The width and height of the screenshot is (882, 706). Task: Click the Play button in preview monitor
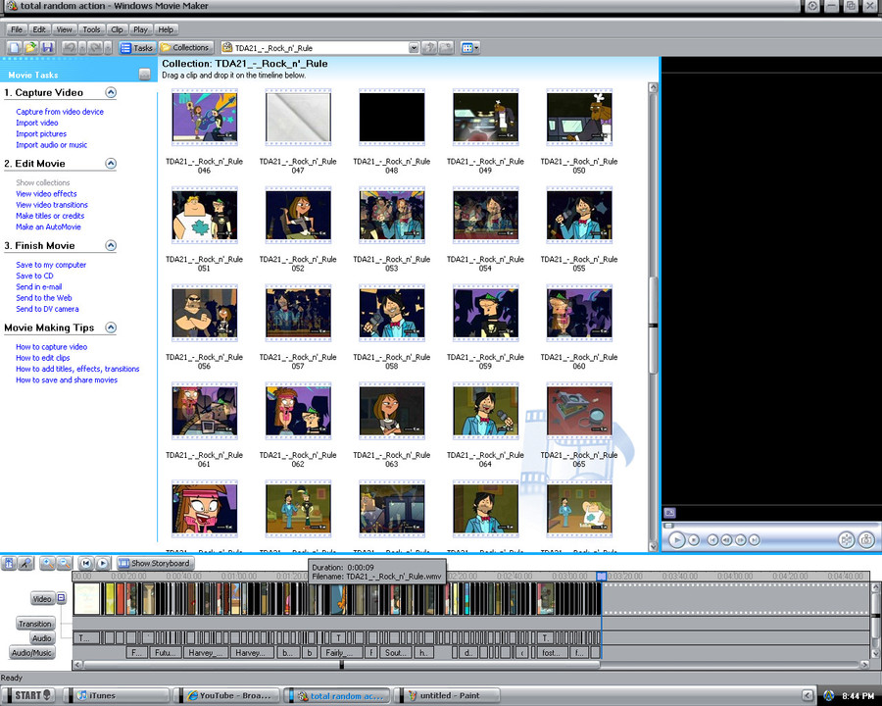pos(676,540)
